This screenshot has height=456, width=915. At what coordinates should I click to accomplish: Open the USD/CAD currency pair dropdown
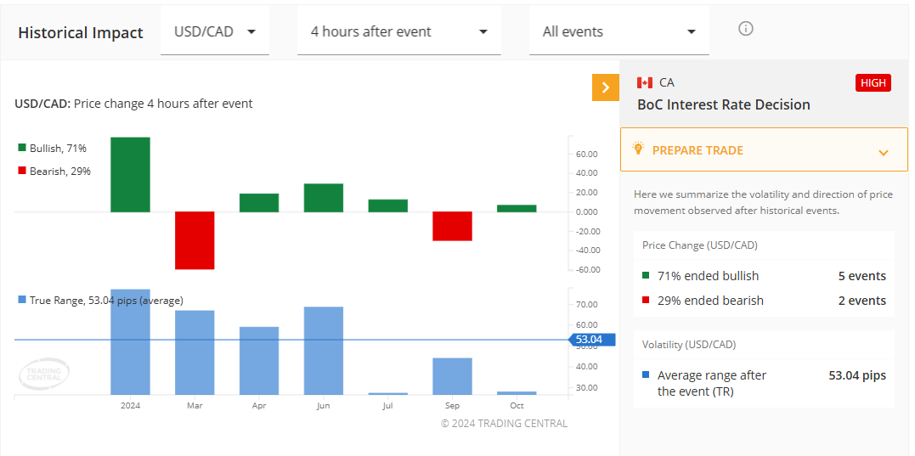(x=215, y=31)
